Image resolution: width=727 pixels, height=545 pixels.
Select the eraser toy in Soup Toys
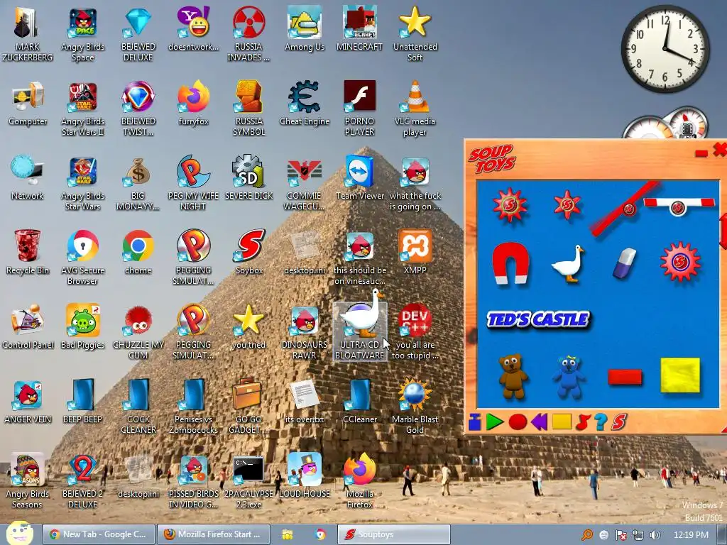[625, 263]
